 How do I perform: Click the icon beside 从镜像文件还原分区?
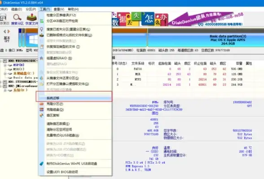[42, 78]
